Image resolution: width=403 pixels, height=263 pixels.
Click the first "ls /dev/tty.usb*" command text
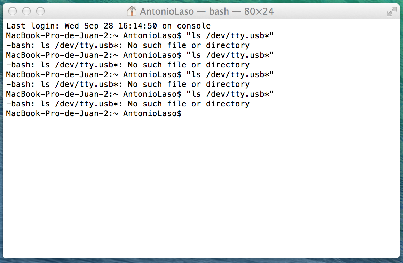[230, 35]
